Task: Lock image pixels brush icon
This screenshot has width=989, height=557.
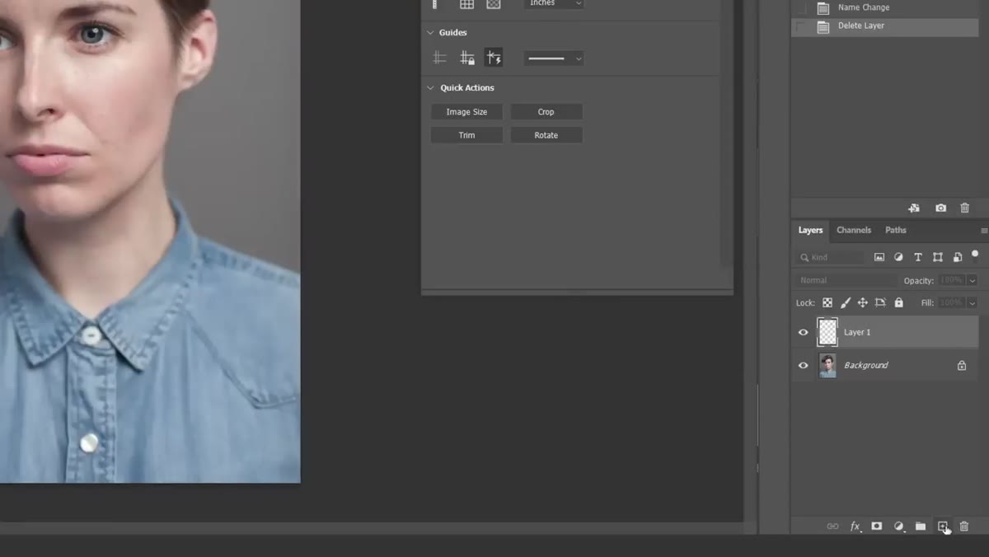Action: [x=846, y=303]
